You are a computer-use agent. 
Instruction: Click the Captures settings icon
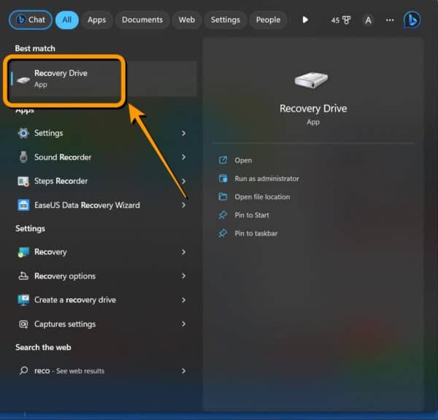click(23, 324)
